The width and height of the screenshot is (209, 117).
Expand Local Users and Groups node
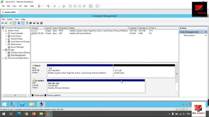[6, 42]
